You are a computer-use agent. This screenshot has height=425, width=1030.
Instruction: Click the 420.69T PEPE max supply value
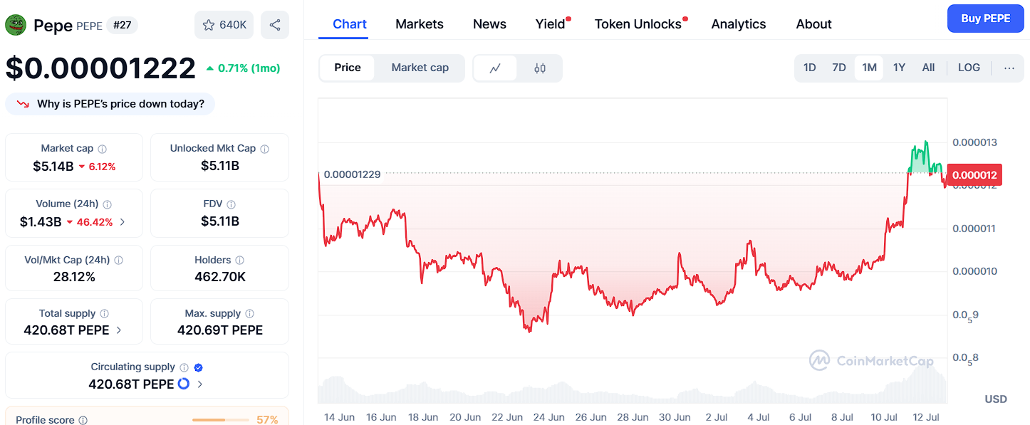coord(220,330)
